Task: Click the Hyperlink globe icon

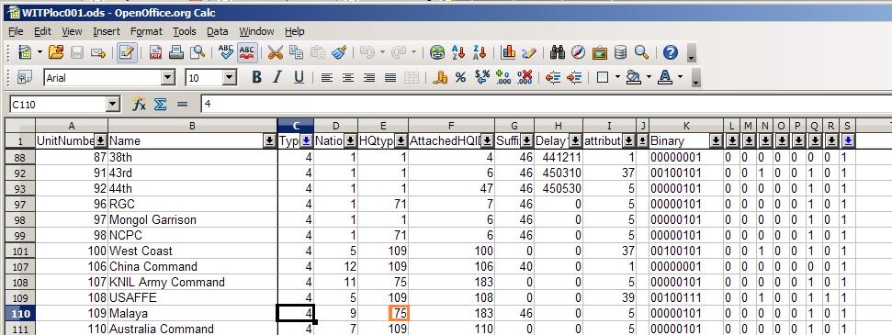Action: 437,53
